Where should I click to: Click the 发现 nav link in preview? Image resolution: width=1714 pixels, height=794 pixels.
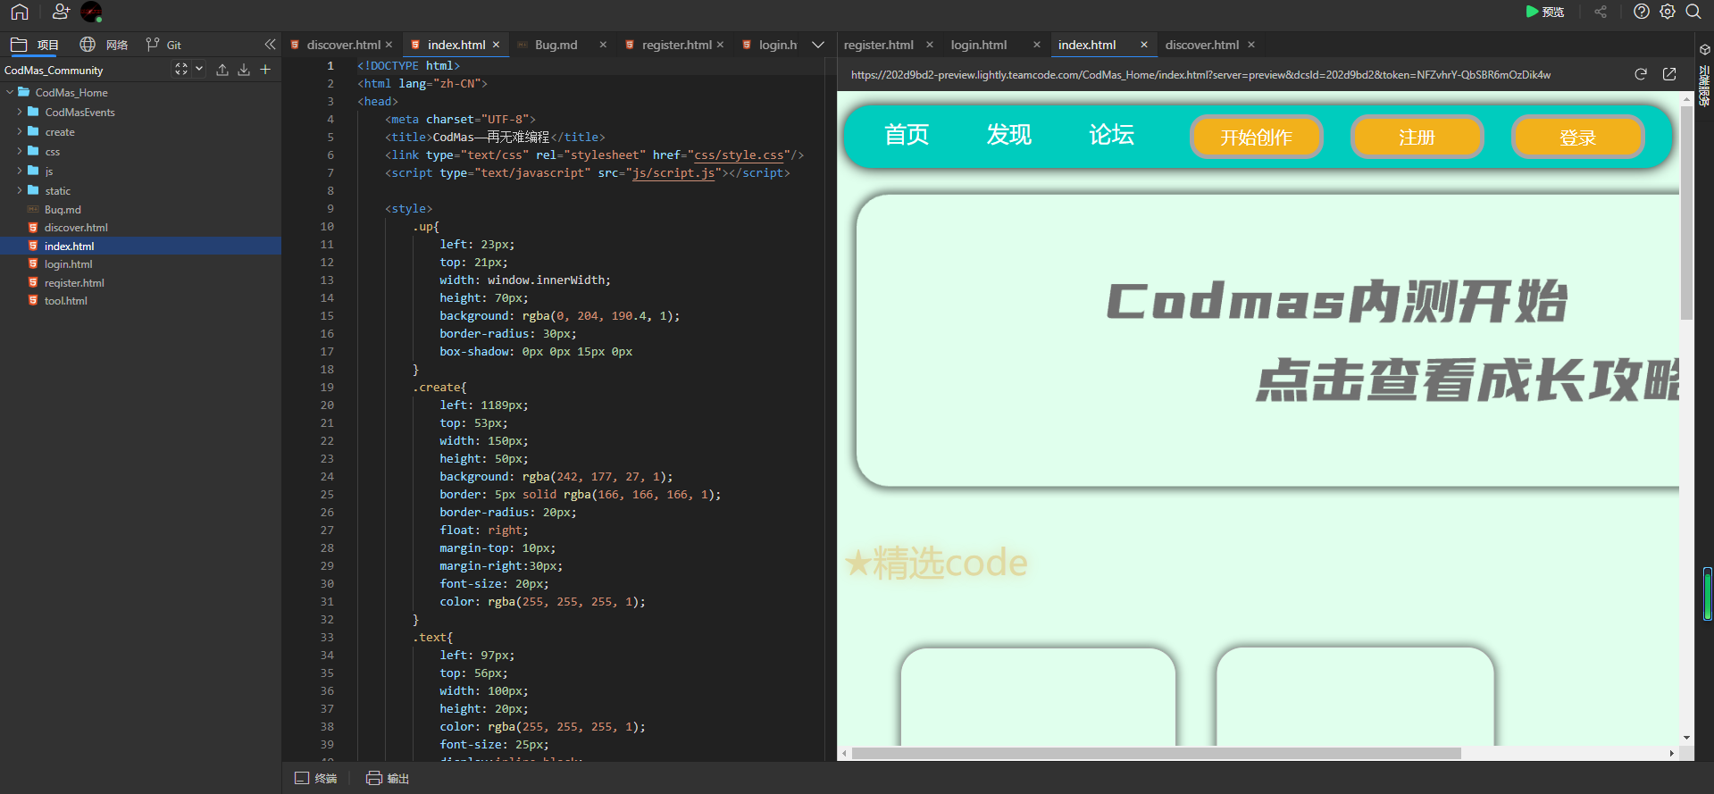[x=1009, y=135]
